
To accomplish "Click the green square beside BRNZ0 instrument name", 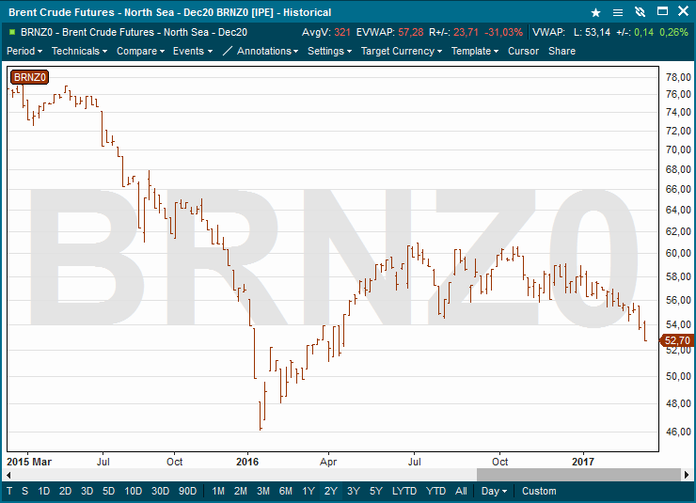I will pyautogui.click(x=12, y=32).
